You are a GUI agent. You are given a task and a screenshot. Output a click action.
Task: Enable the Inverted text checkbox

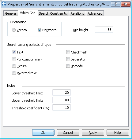coord(14,73)
